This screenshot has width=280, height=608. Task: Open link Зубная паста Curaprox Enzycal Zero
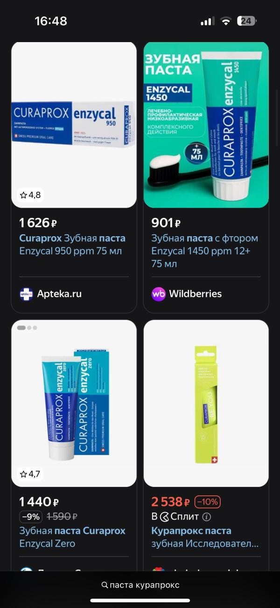coord(72,537)
